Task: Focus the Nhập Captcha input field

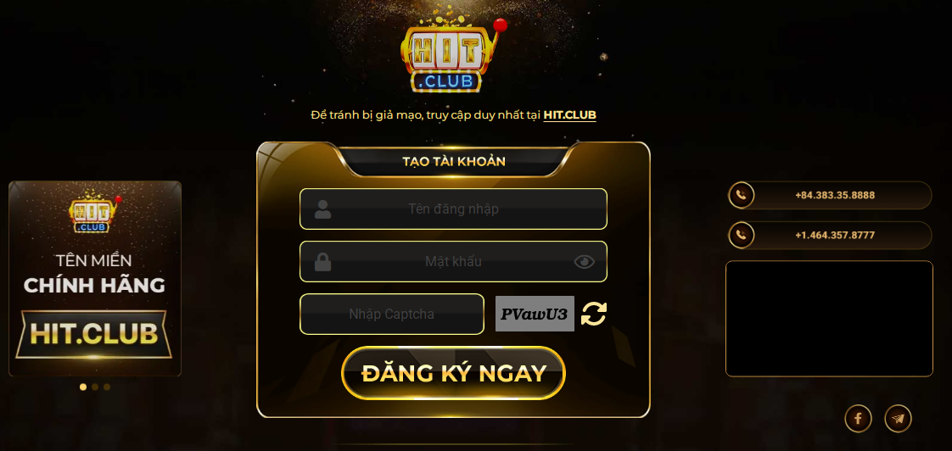Action: click(392, 314)
